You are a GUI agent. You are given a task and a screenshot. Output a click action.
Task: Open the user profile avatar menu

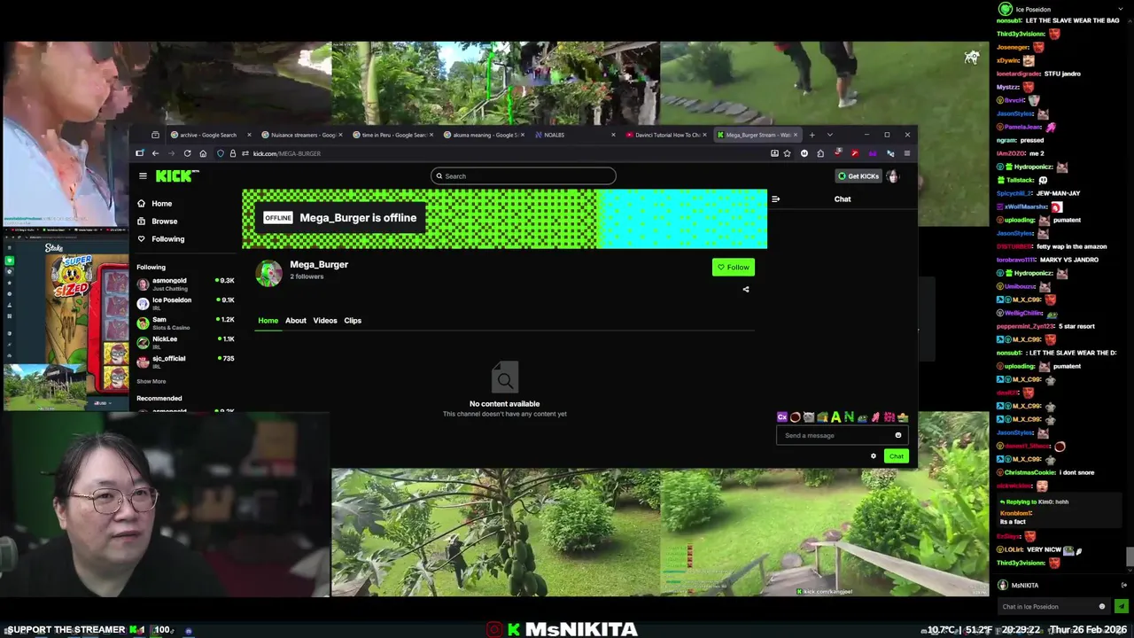(x=892, y=176)
